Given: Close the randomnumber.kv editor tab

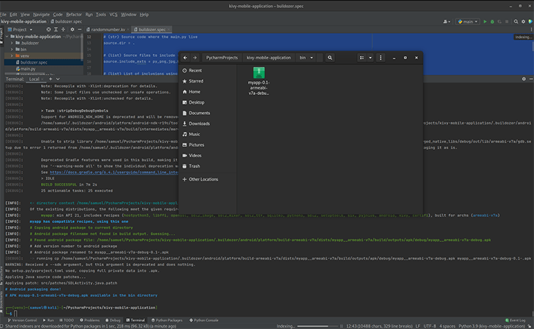Looking at the screenshot, I should tap(128, 29).
